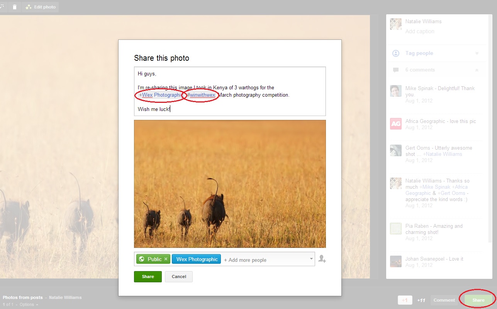The width and height of the screenshot is (497, 309).
Task: Open the recipients dropdown arrow
Action: (311, 259)
